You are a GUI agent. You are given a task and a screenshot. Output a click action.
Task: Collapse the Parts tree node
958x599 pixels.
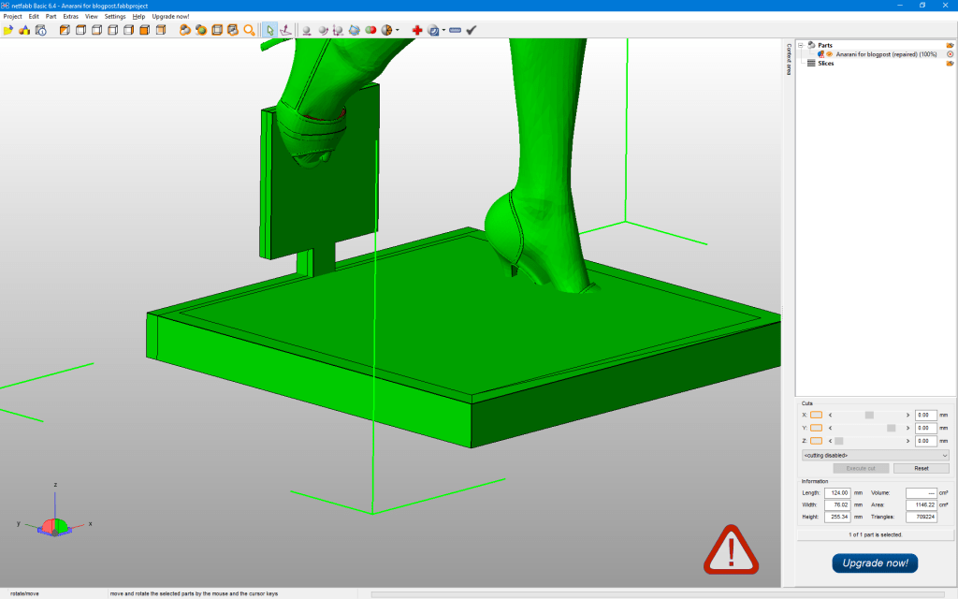tap(801, 45)
